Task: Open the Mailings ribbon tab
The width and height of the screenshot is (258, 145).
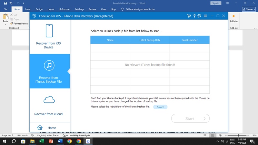Action: (x=79, y=9)
